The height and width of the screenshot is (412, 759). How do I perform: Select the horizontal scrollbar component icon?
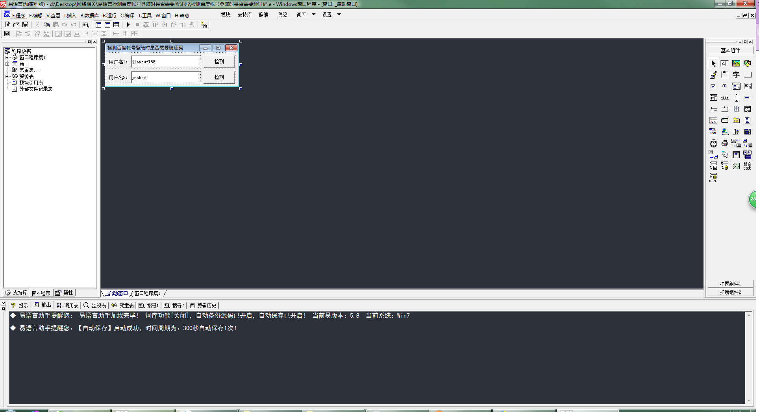tap(724, 97)
